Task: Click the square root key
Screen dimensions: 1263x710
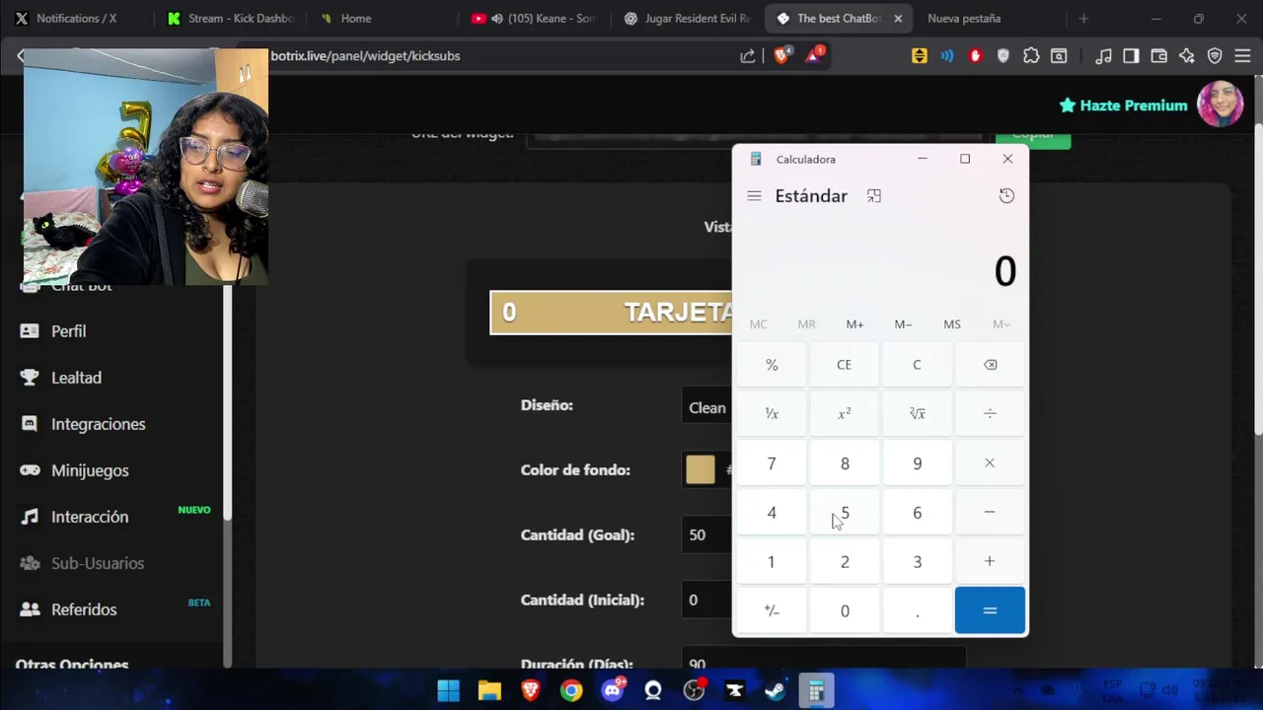Action: 917,414
